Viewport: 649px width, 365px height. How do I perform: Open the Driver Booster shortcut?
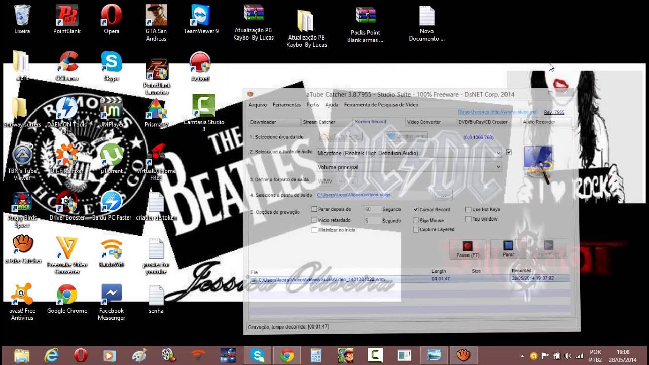(x=67, y=205)
